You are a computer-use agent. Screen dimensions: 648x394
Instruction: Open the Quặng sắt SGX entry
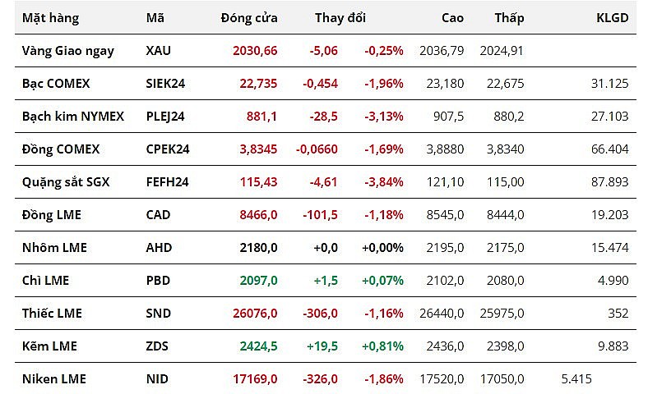(65, 181)
